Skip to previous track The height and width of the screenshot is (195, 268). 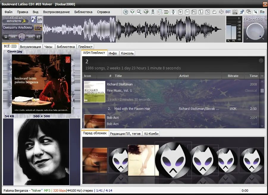(x=13, y=37)
